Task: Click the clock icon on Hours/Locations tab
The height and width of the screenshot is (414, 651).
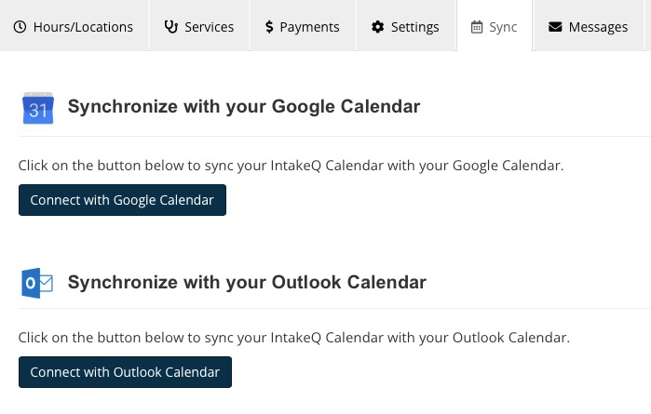Action: pyautogui.click(x=20, y=27)
